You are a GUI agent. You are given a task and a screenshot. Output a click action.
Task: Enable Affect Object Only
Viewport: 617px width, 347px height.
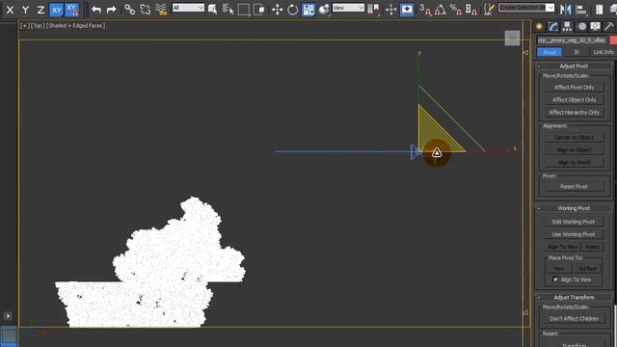point(575,100)
